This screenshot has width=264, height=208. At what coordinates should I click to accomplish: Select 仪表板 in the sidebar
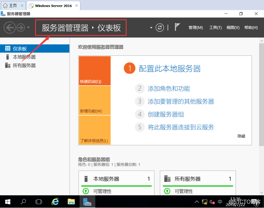[35, 49]
